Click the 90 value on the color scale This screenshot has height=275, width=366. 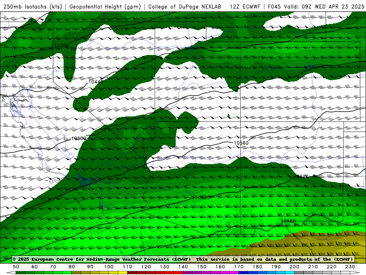tap(90, 267)
